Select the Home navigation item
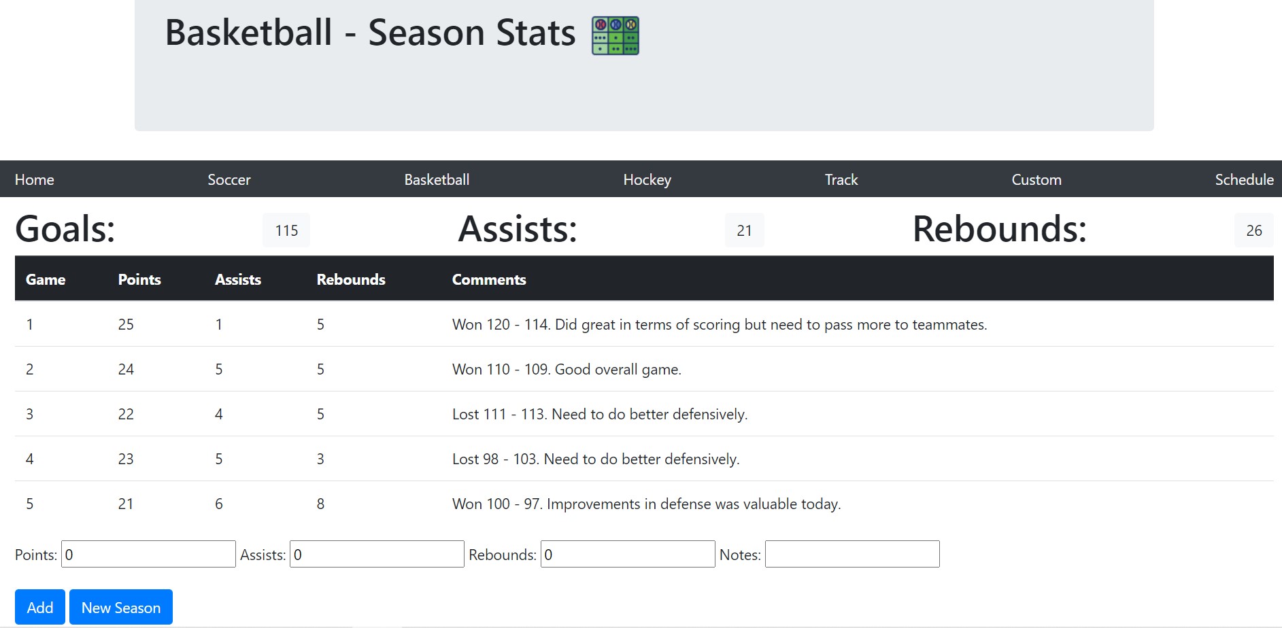Viewport: 1282px width, 628px height. 34,179
